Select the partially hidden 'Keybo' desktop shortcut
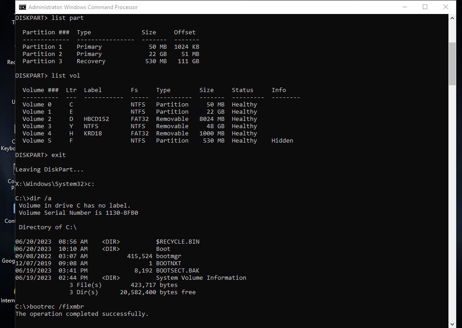This screenshot has height=328, width=462. (x=8, y=148)
